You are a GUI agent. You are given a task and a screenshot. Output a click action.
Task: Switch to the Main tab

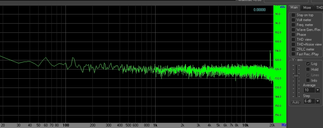pyautogui.click(x=294, y=7)
